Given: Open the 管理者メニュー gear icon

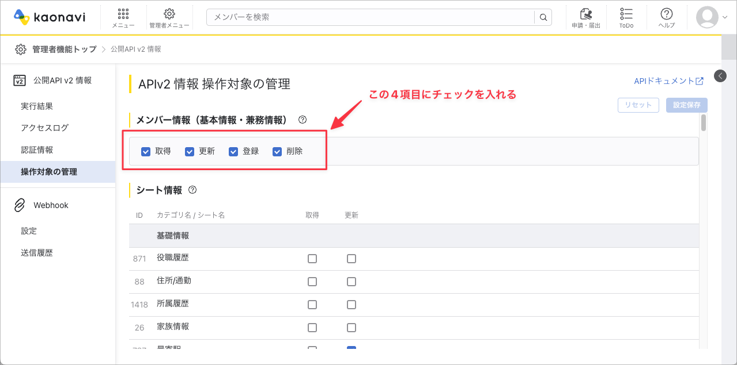Looking at the screenshot, I should 169,14.
